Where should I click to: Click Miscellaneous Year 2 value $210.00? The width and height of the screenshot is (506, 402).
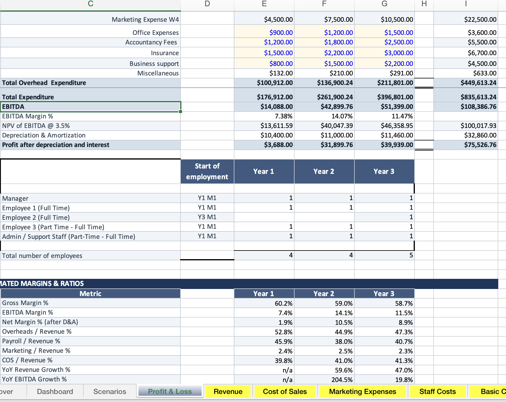click(x=324, y=73)
